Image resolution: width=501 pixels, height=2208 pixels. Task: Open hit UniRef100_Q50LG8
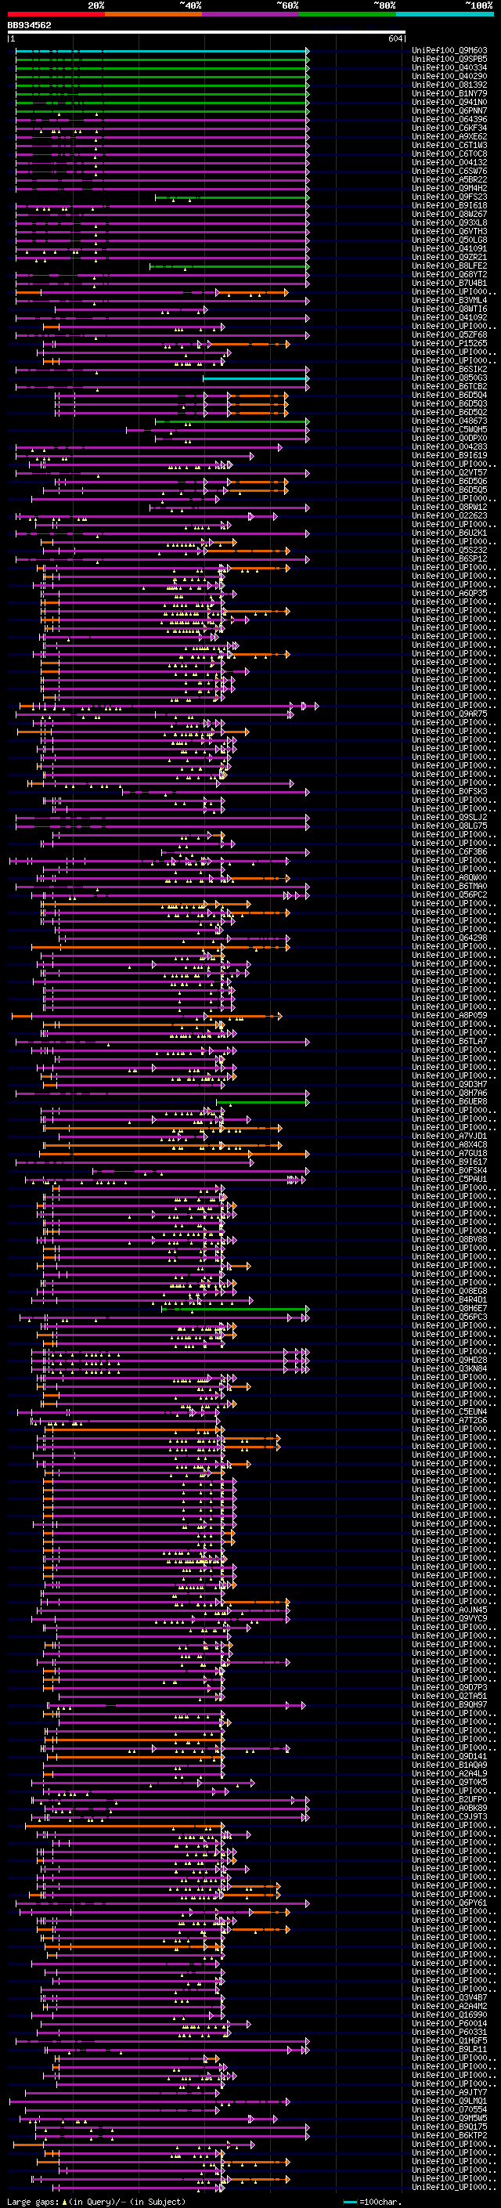tap(449, 240)
